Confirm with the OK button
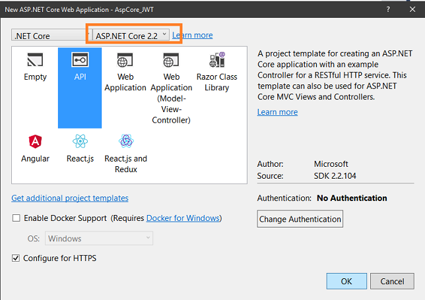Image resolution: width=425 pixels, height=300 pixels. click(346, 281)
